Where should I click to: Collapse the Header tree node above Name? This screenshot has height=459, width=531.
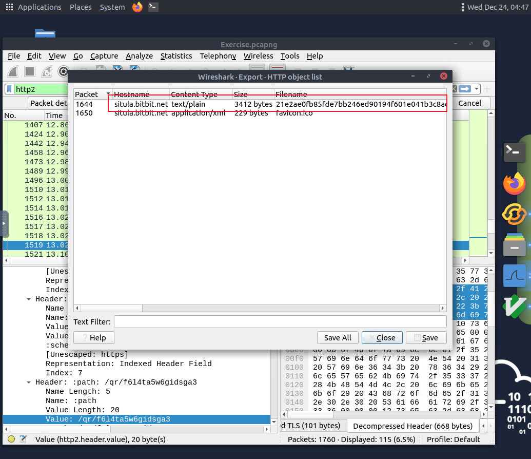29,299
